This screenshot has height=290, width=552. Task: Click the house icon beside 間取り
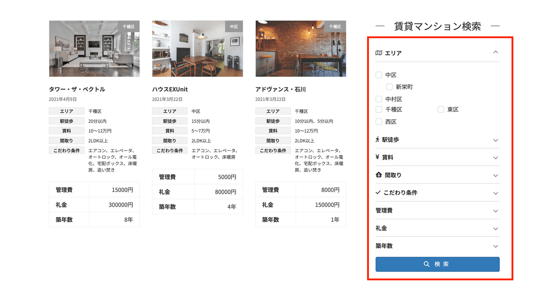point(378,175)
